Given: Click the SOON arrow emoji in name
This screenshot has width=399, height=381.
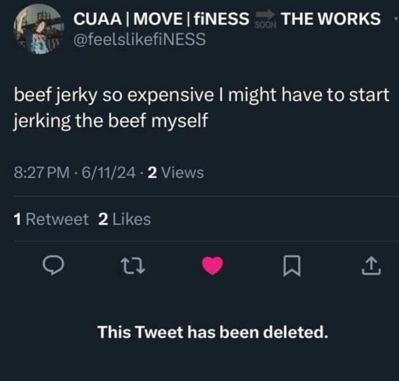Looking at the screenshot, I should 265,20.
